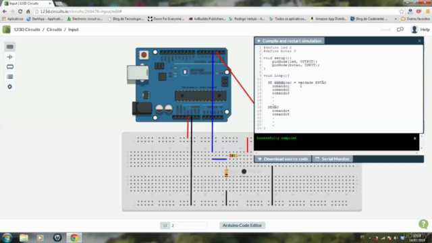Click Compile and restart simulation
Screen dimensions: 432x243
(290, 40)
